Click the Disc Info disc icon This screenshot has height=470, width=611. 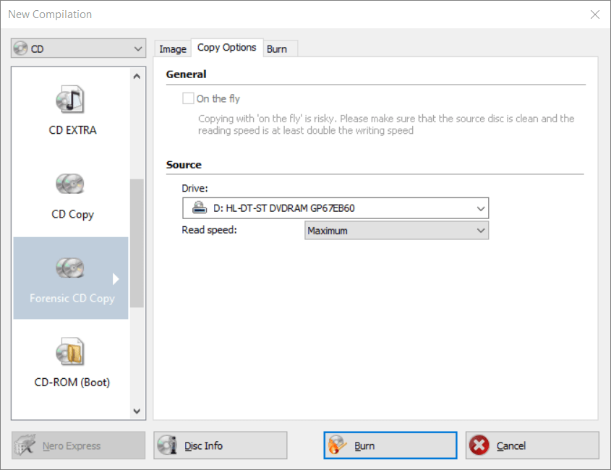pos(168,445)
